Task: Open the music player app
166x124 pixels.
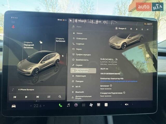Action: pyautogui.click(x=68, y=105)
